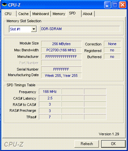The width and height of the screenshot is (128, 151).
Task: Click the Module Size label
Action: (29, 43)
